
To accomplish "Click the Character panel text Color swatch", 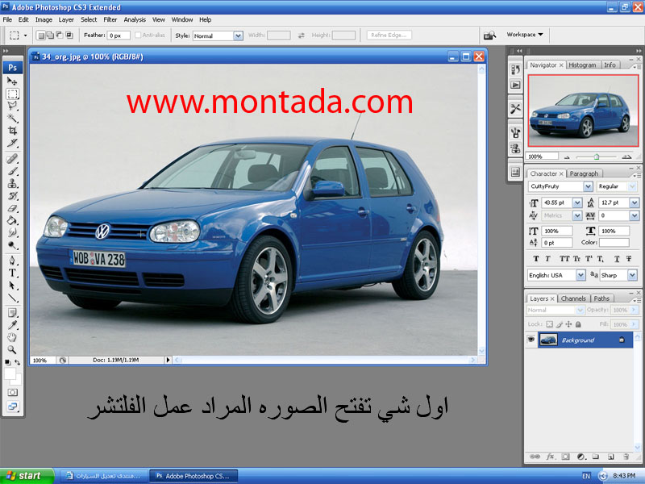I will pyautogui.click(x=614, y=243).
